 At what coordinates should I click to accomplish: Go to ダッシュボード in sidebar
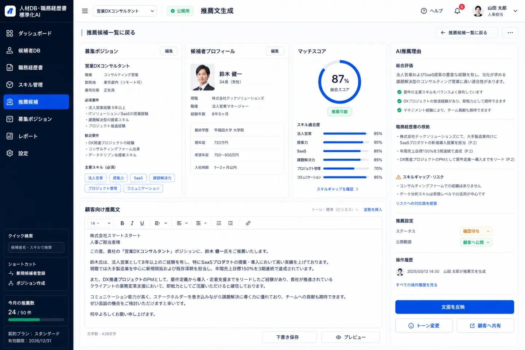tap(36, 34)
